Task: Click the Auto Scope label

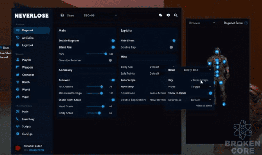Action: [128, 80]
